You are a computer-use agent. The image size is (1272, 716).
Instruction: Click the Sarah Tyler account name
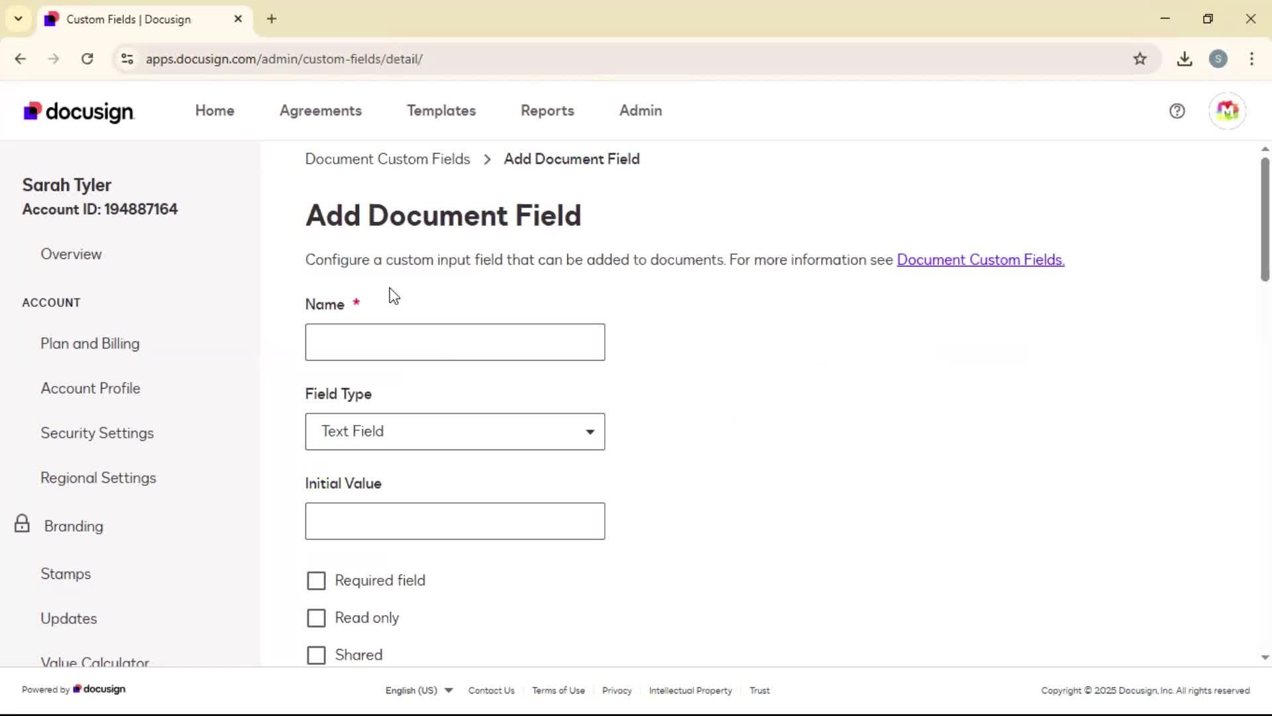tap(67, 185)
